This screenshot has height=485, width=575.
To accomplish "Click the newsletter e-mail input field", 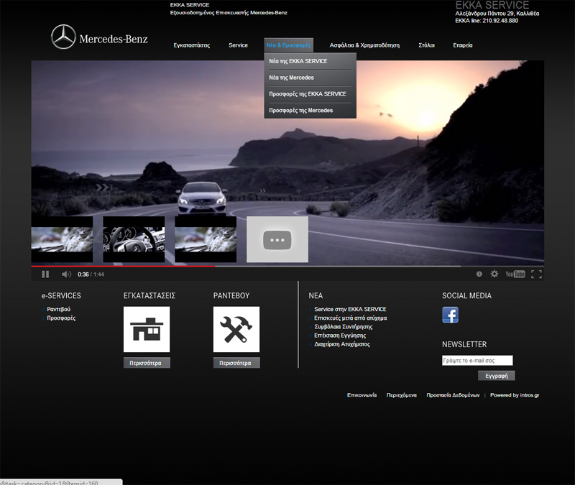I will pos(477,361).
